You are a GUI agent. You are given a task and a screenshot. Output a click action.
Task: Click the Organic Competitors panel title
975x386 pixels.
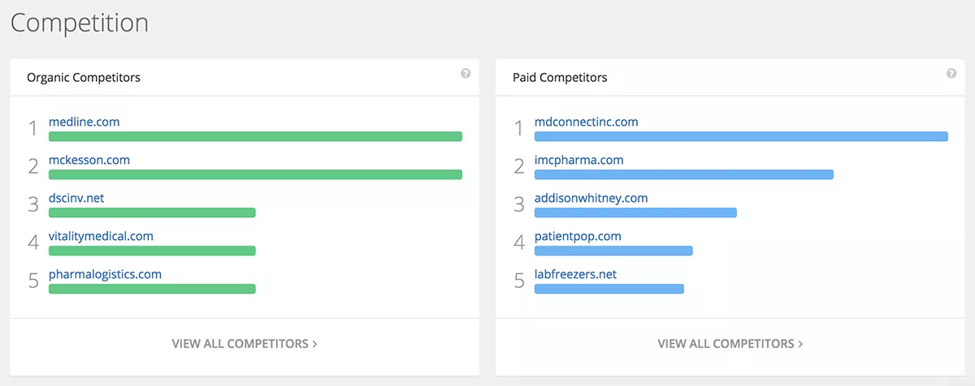point(84,78)
